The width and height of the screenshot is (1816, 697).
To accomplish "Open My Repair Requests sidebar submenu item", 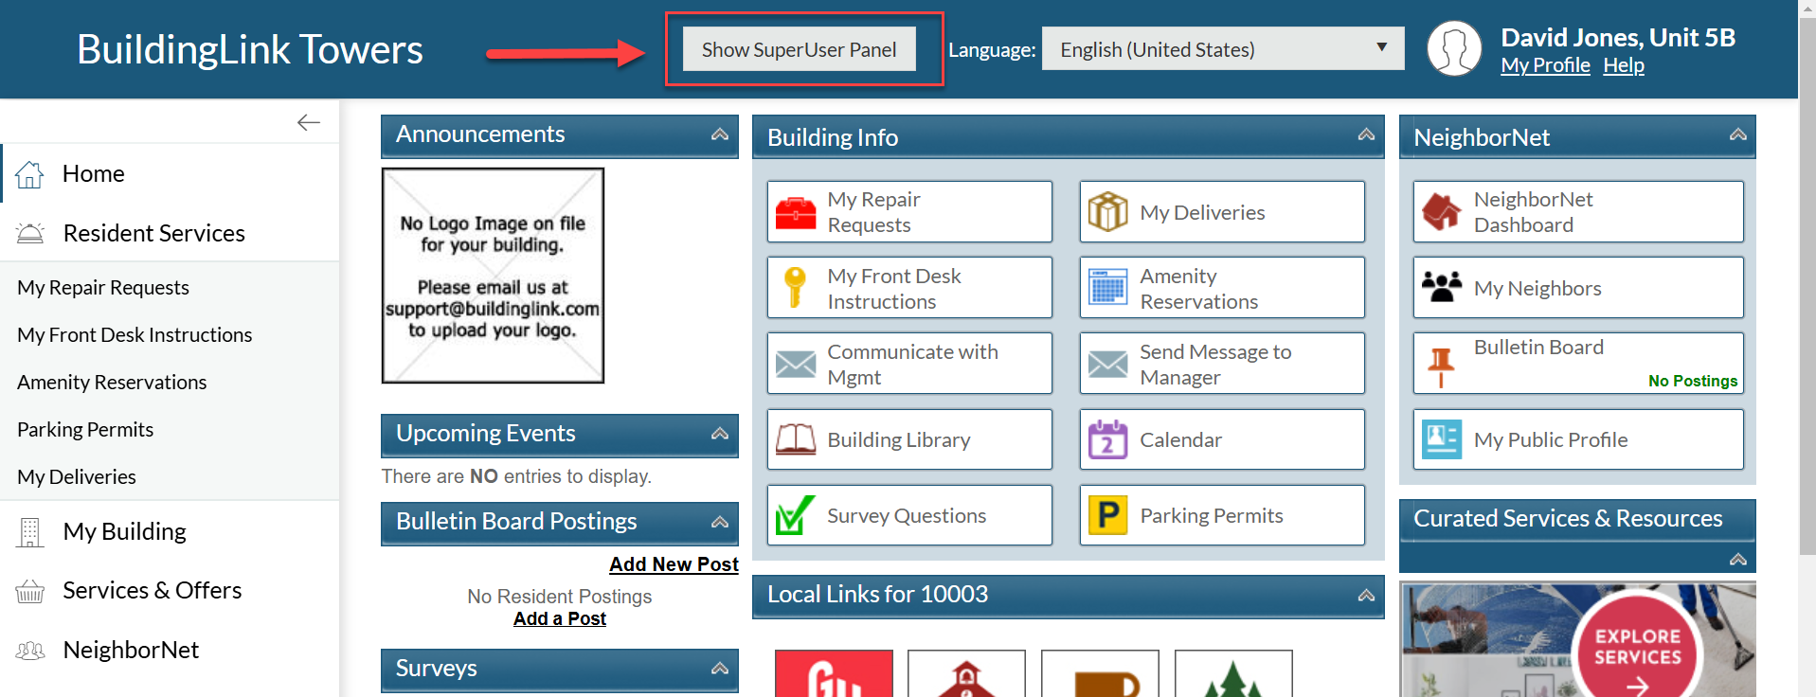I will point(103,288).
